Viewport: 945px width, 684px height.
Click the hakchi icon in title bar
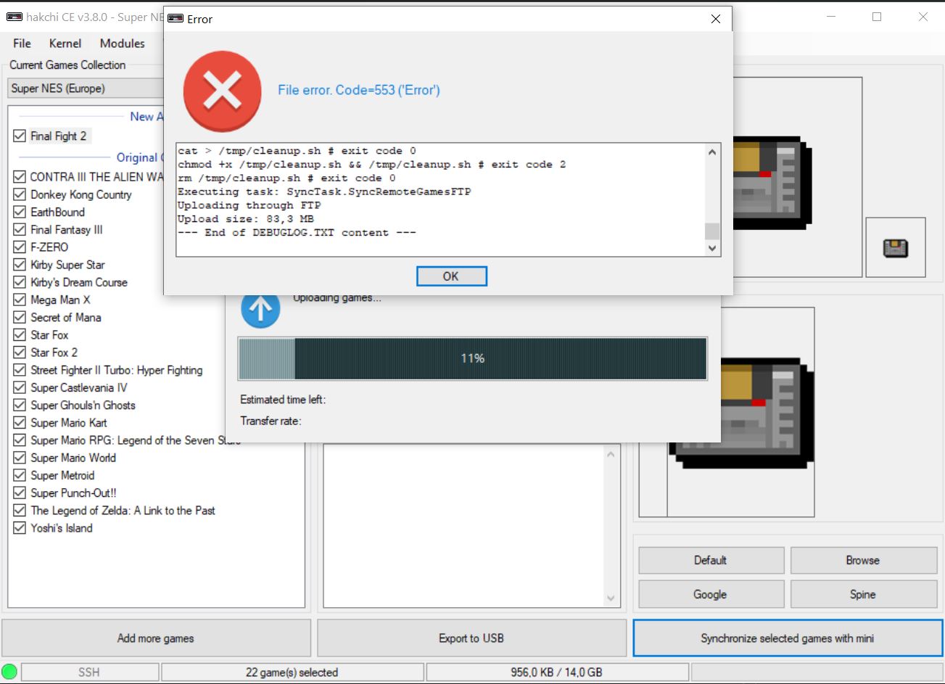point(14,16)
